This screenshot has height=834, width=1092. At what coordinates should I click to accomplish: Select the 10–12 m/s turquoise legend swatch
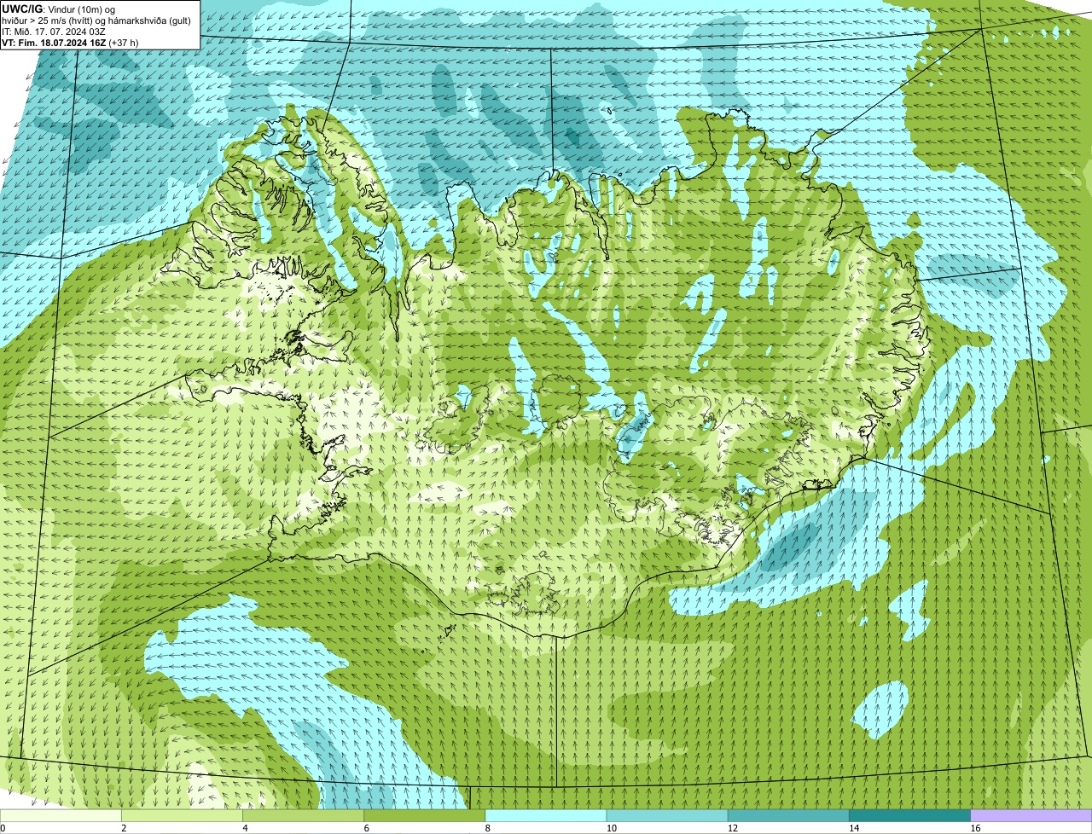point(667,815)
